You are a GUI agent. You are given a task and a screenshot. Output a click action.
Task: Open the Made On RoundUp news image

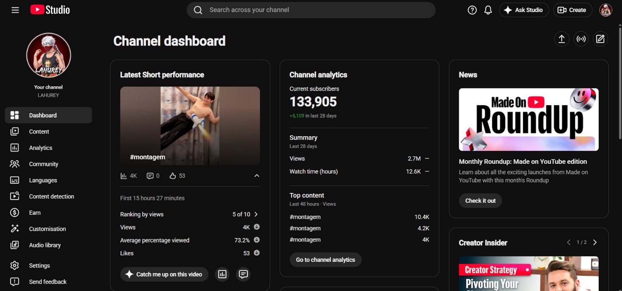[x=529, y=119]
